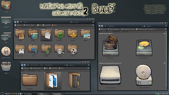Click Compartilhar in Thiago window toolbar
Image resolution: width=169 pixels, height=95 pixels.
(46, 25)
